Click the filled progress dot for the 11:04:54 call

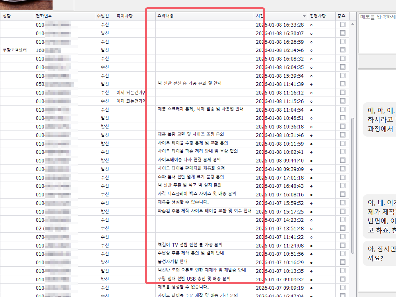click(311, 110)
